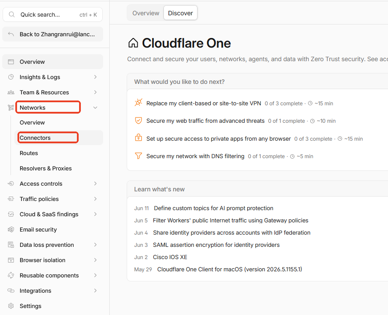Viewport: 388px width, 315px height.
Task: Expand the Access controls chevron
Action: point(95,183)
